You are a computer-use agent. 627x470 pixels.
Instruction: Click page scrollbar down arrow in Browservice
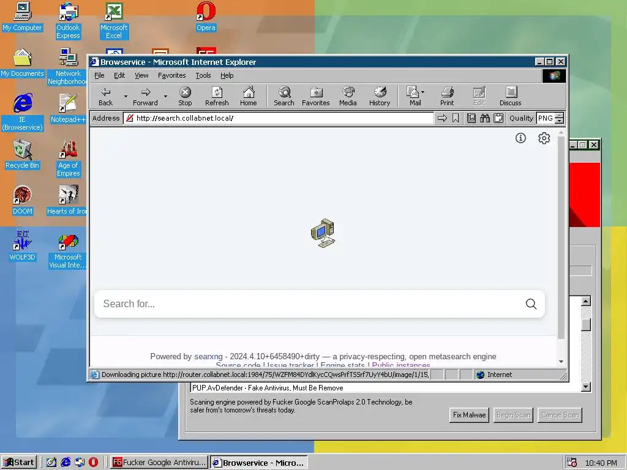561,362
